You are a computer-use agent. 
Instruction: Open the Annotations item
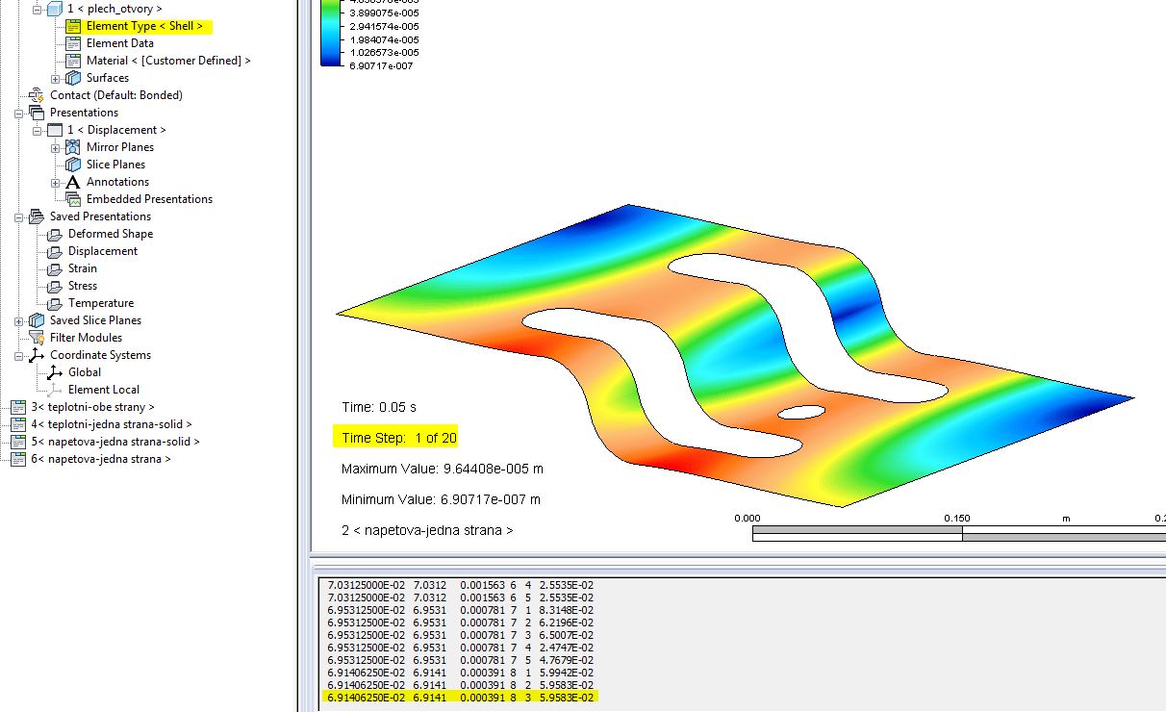click(x=117, y=182)
